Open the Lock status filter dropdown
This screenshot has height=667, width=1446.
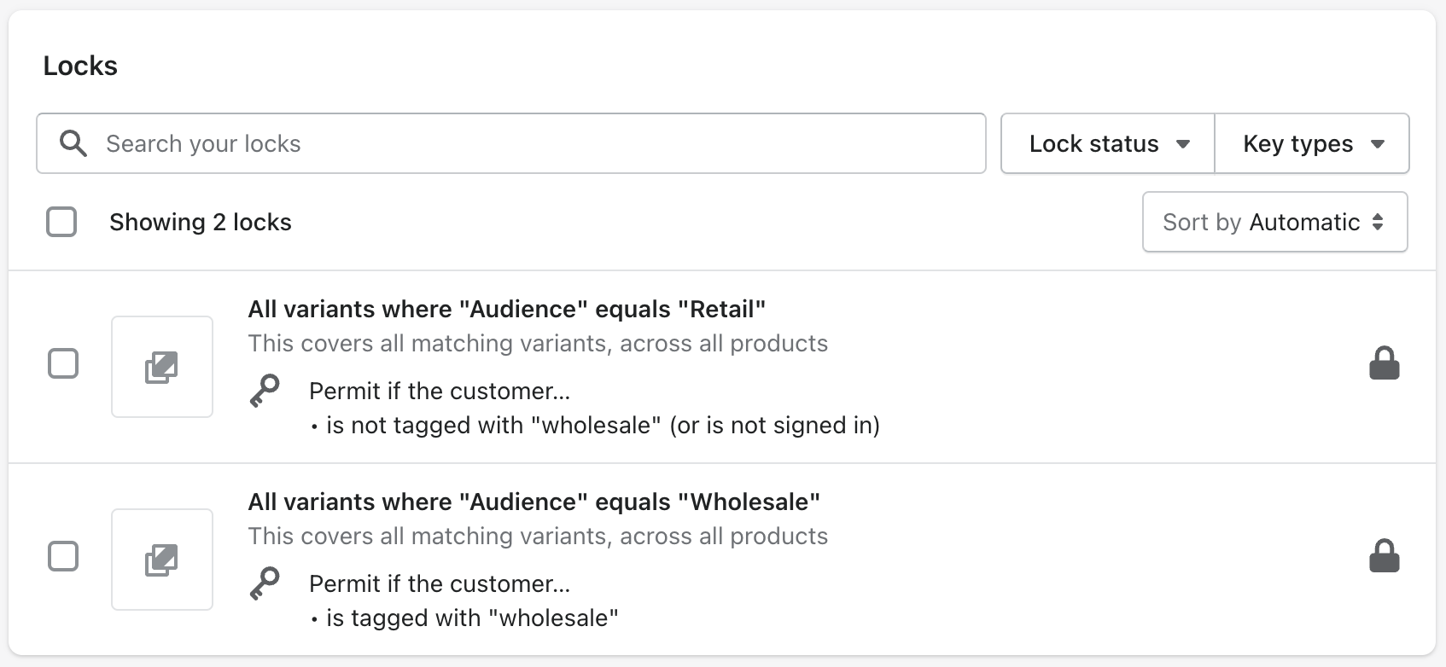coord(1107,143)
